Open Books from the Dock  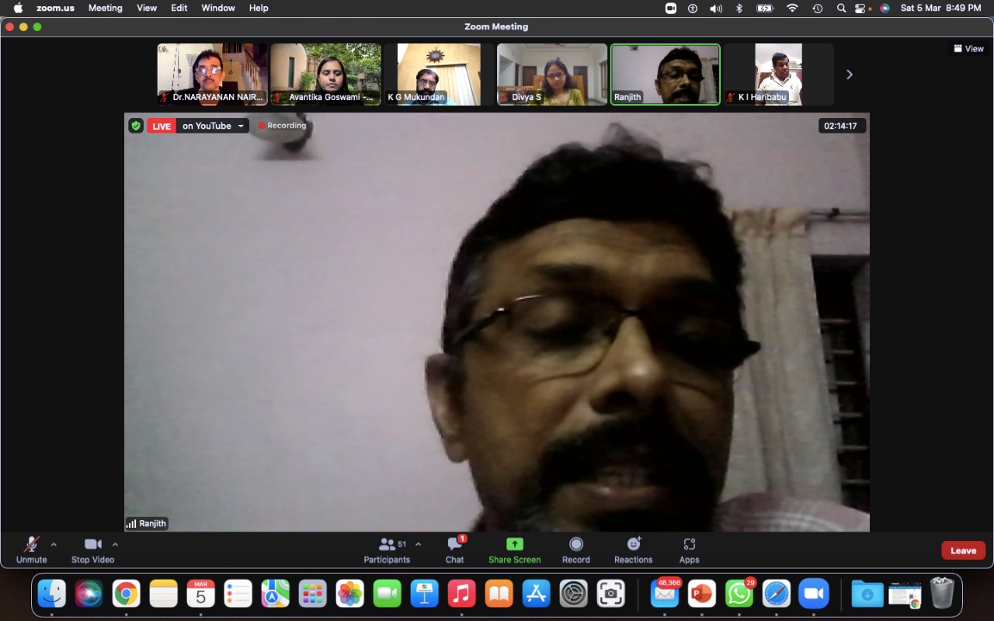coord(499,594)
